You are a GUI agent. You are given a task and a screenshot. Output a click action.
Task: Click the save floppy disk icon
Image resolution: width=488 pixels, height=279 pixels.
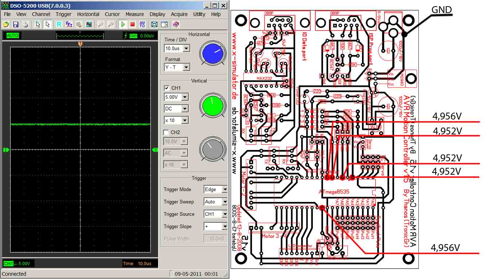click(15, 24)
